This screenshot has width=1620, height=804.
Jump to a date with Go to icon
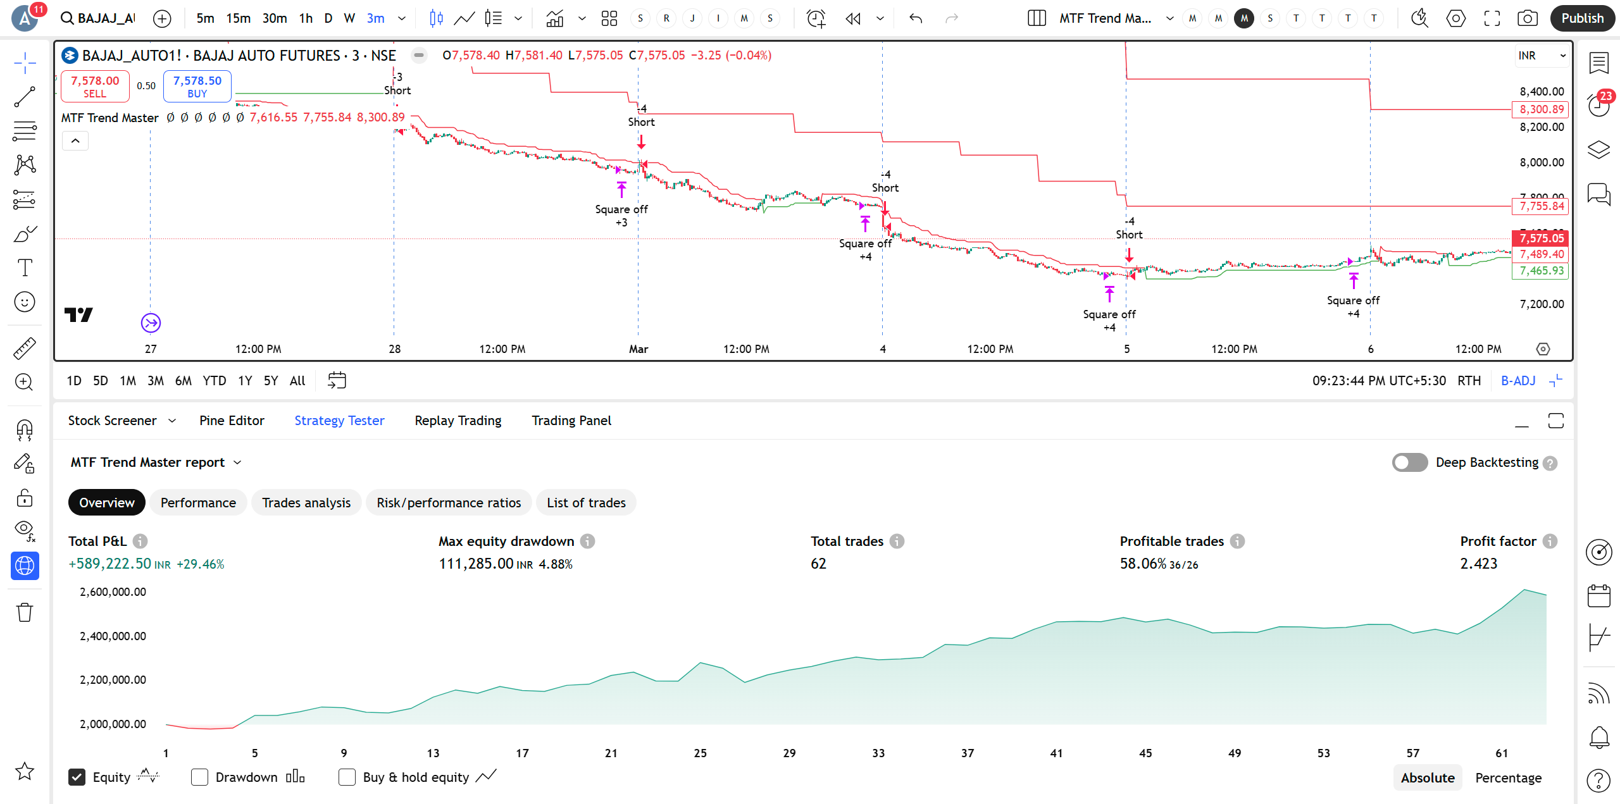click(x=337, y=380)
